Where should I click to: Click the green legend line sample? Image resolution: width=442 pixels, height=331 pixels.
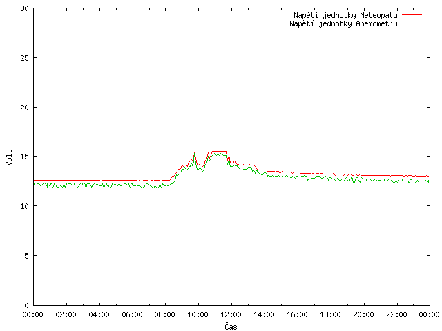(x=412, y=23)
